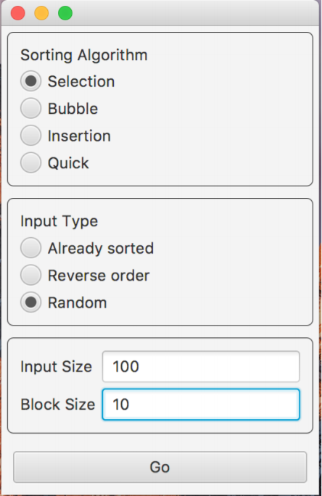This screenshot has height=496, width=322.
Task: Click the Input Size label
Action: [x=56, y=367]
